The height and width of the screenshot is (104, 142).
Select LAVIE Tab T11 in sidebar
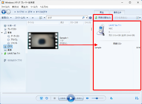click(12, 54)
